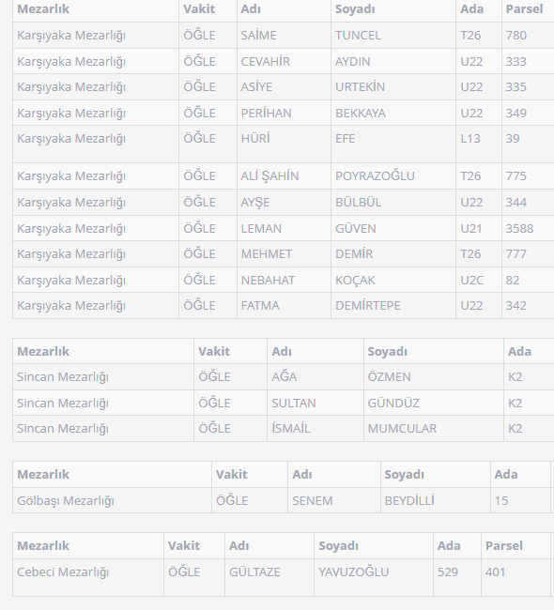Image resolution: width=554 pixels, height=610 pixels.
Task: Click the YAVUZOĞLU surname cell
Action: pyautogui.click(x=374, y=578)
